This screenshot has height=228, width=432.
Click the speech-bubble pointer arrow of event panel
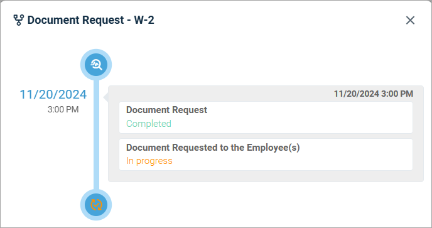coord(105,97)
